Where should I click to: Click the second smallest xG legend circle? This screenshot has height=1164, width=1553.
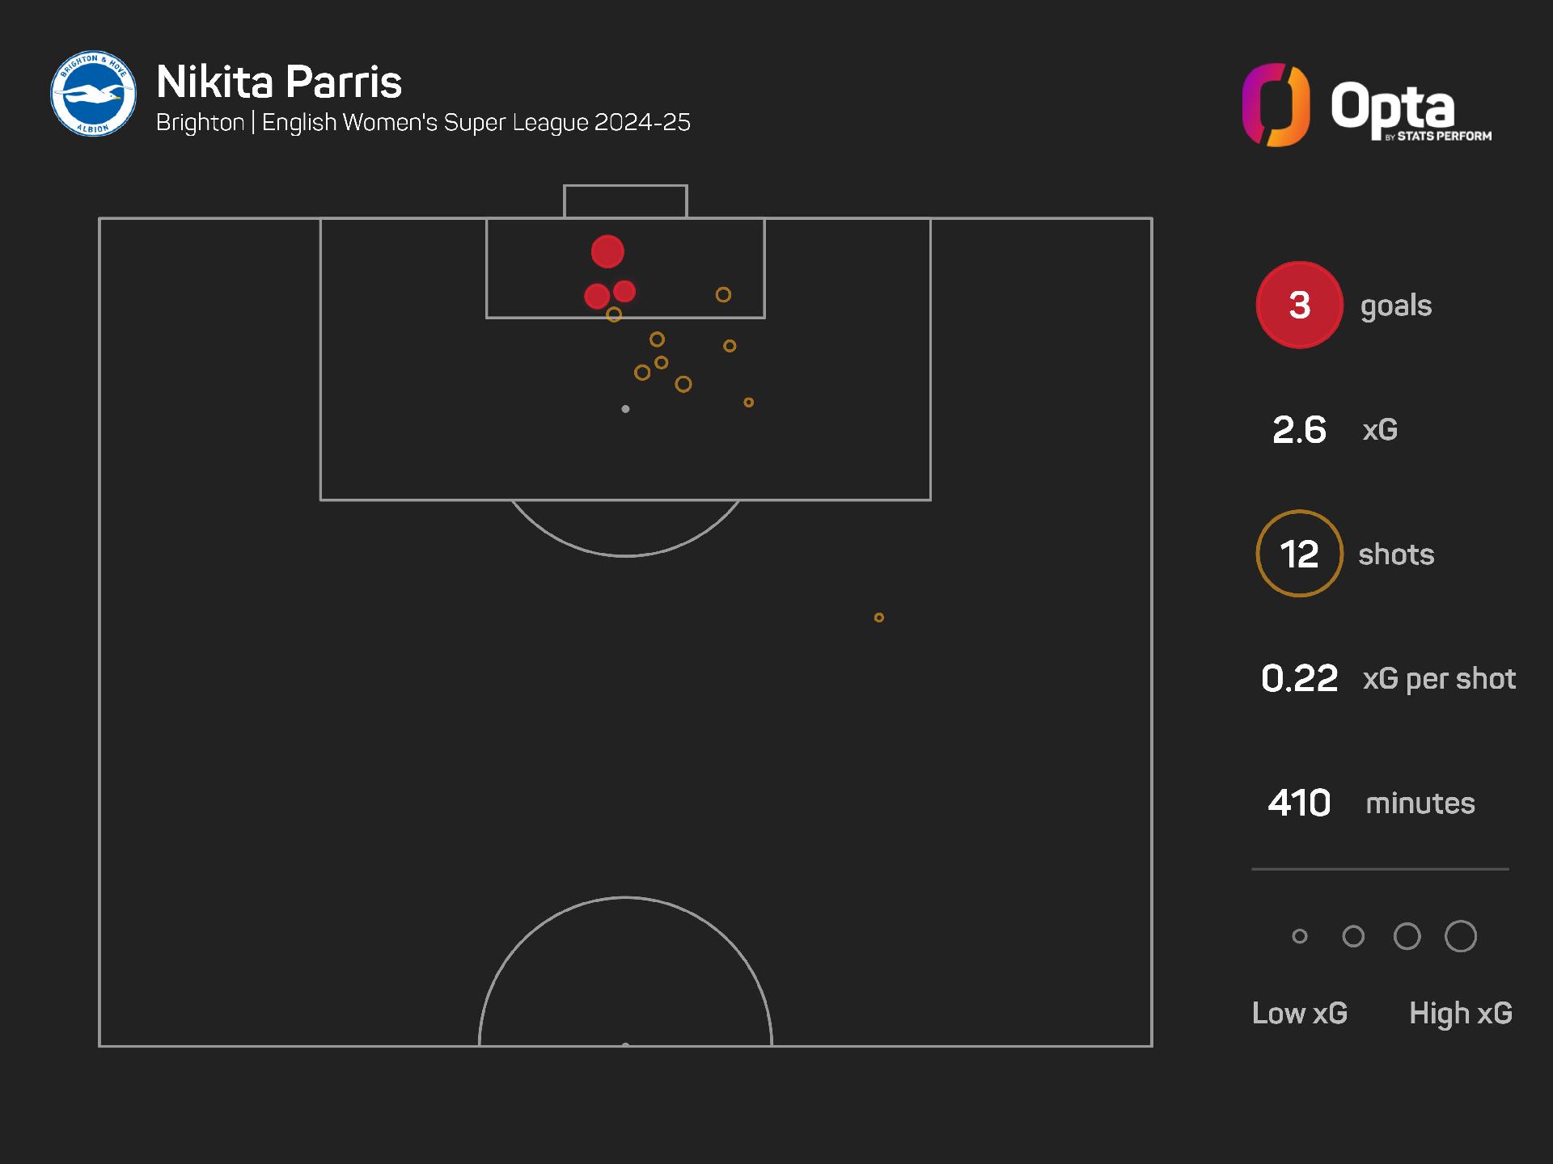(1353, 936)
